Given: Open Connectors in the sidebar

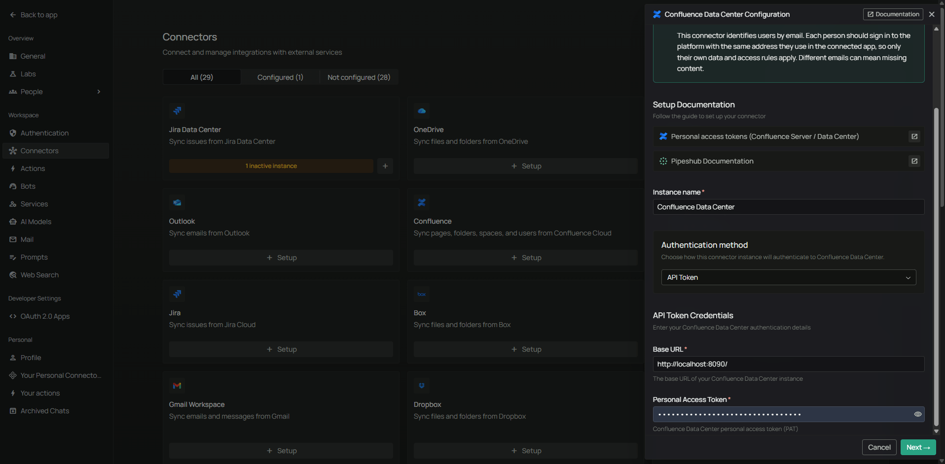Looking at the screenshot, I should [x=56, y=151].
